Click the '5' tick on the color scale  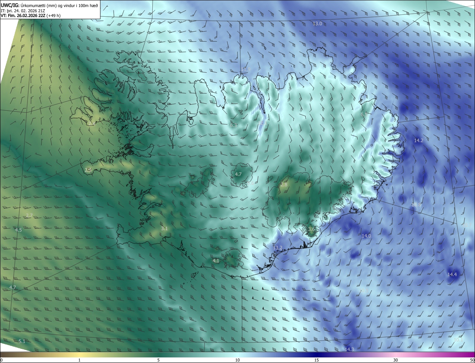[x=158, y=360]
